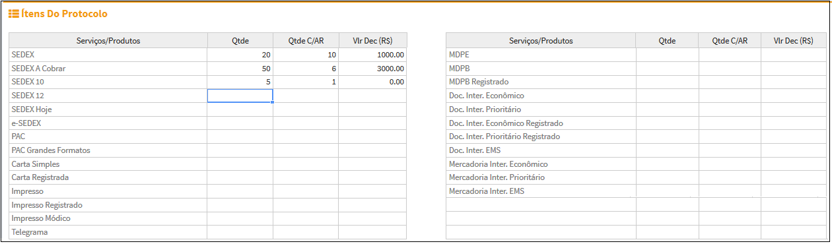The height and width of the screenshot is (244, 832).
Task: Select Qtde cell for Doc. Inter. EMS
Action: click(x=667, y=150)
